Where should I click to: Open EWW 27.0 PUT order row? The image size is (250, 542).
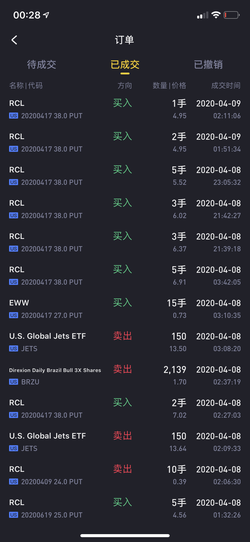125,309
